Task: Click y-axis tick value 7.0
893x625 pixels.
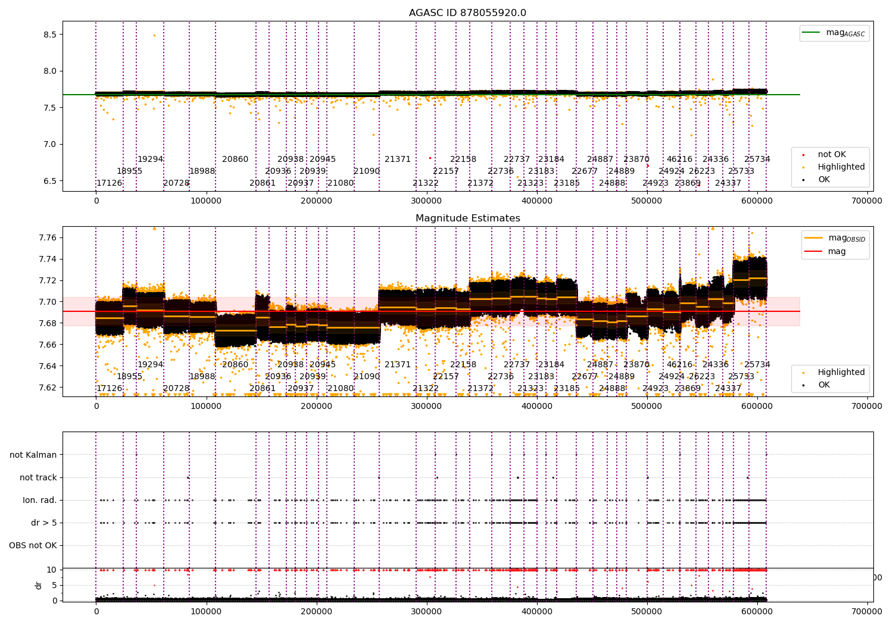Action: pyautogui.click(x=50, y=144)
